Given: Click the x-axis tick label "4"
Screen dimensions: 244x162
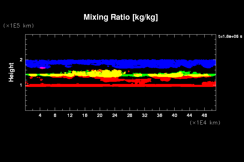Looking at the screenshot, I should [40, 115].
